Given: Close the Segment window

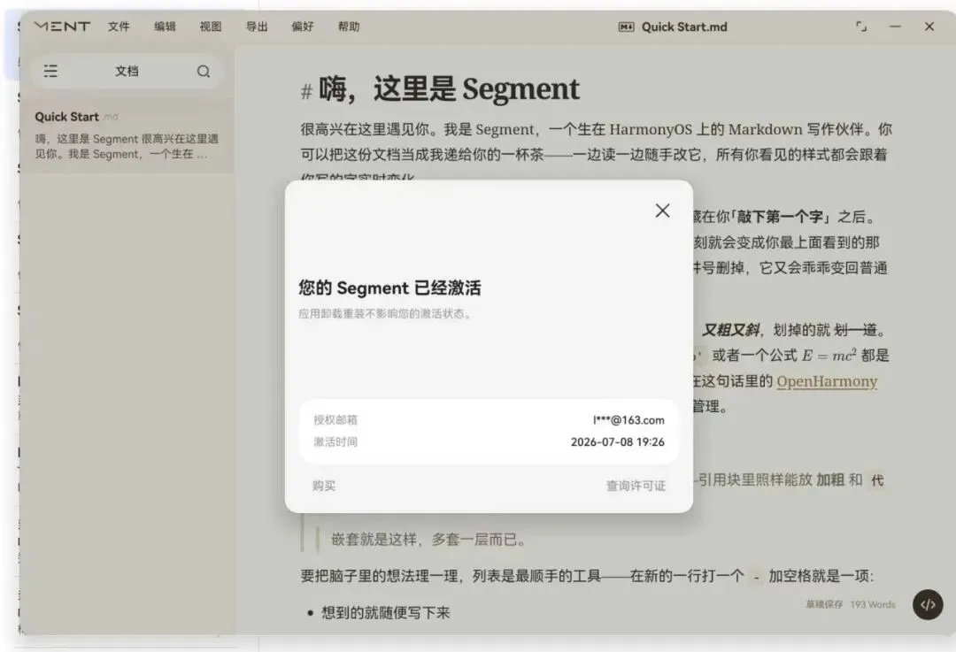Looking at the screenshot, I should (929, 27).
